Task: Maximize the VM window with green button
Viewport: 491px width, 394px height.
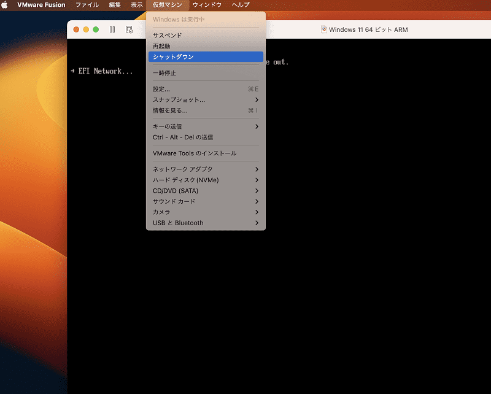Action: (x=96, y=29)
